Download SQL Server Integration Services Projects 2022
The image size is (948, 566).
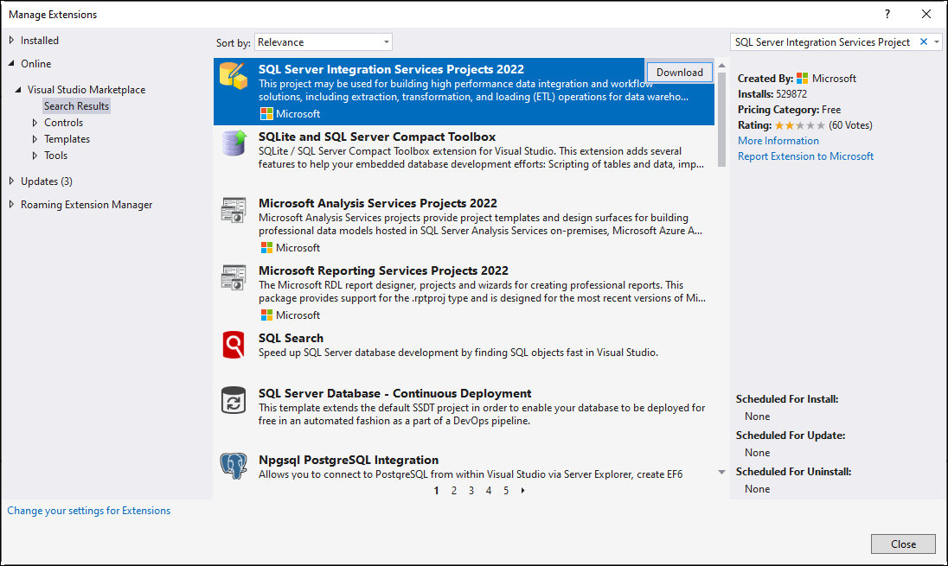[x=680, y=73]
